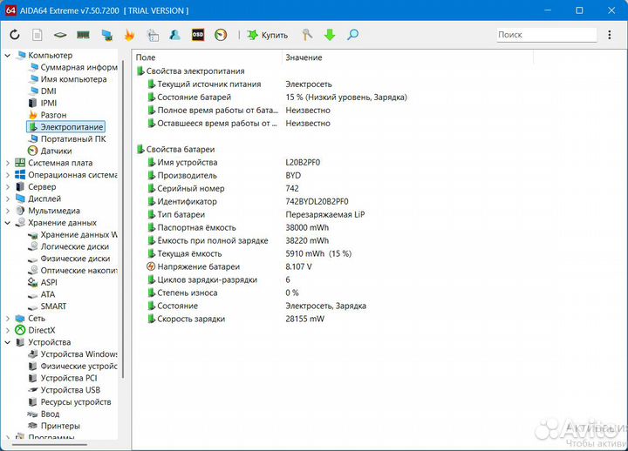Open Портативный ПК tree item

[67, 139]
